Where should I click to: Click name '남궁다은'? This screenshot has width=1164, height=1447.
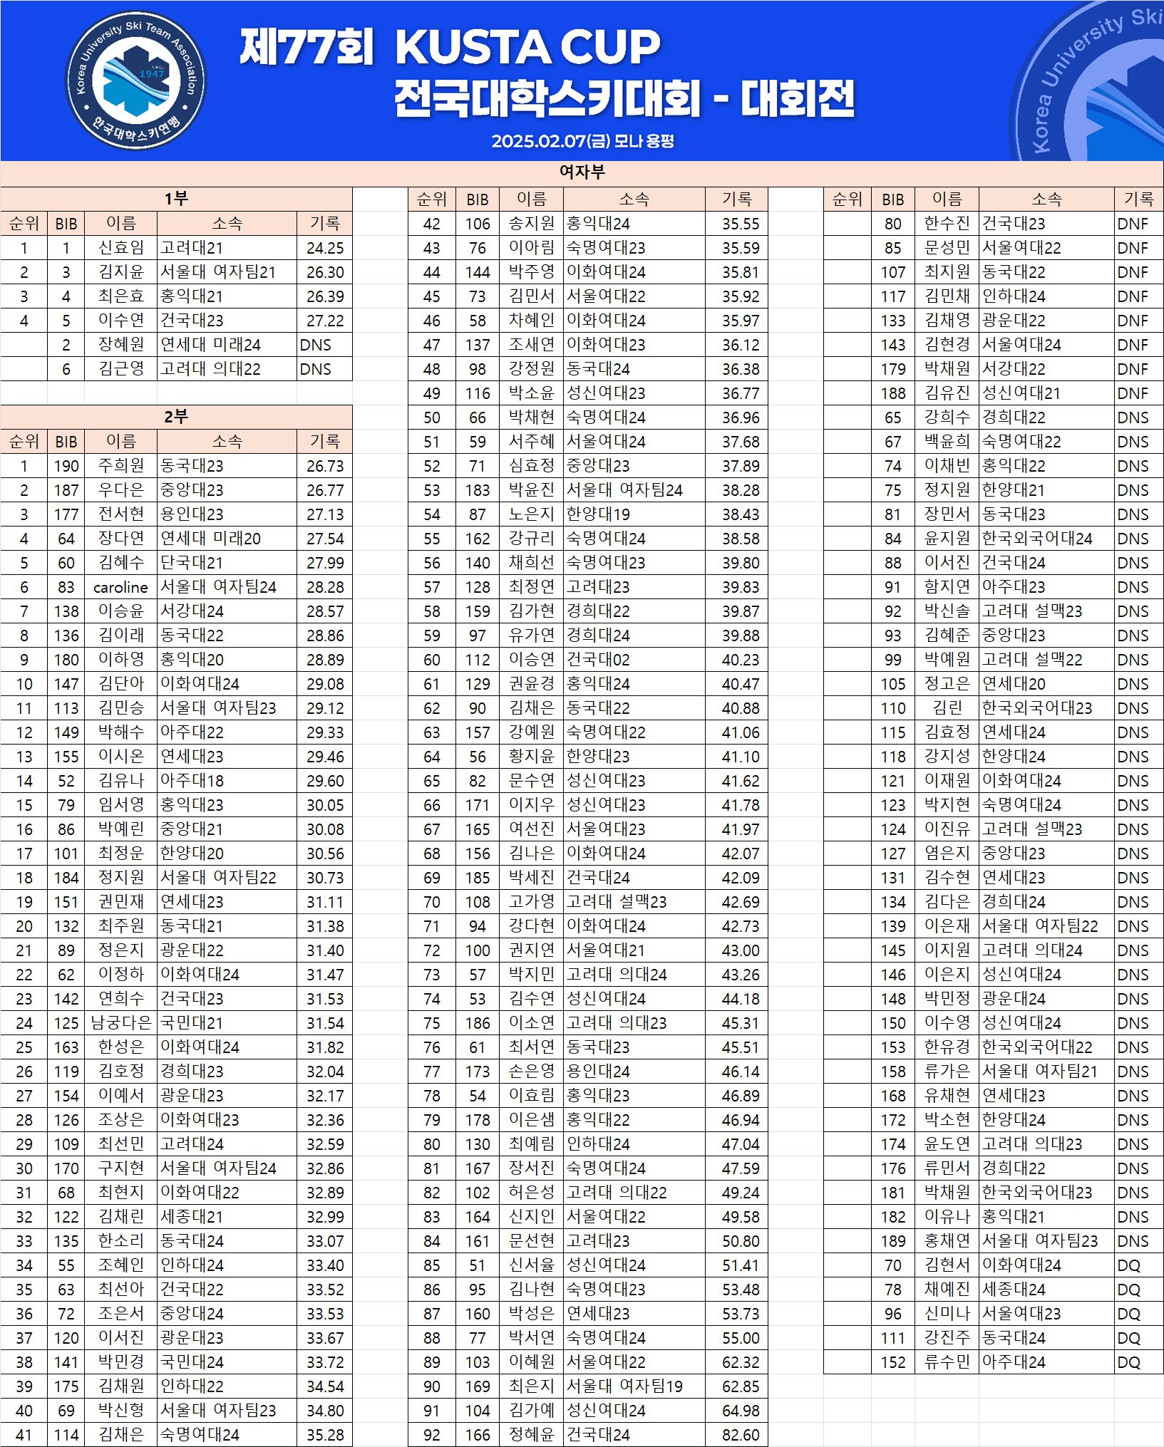pos(121,1023)
